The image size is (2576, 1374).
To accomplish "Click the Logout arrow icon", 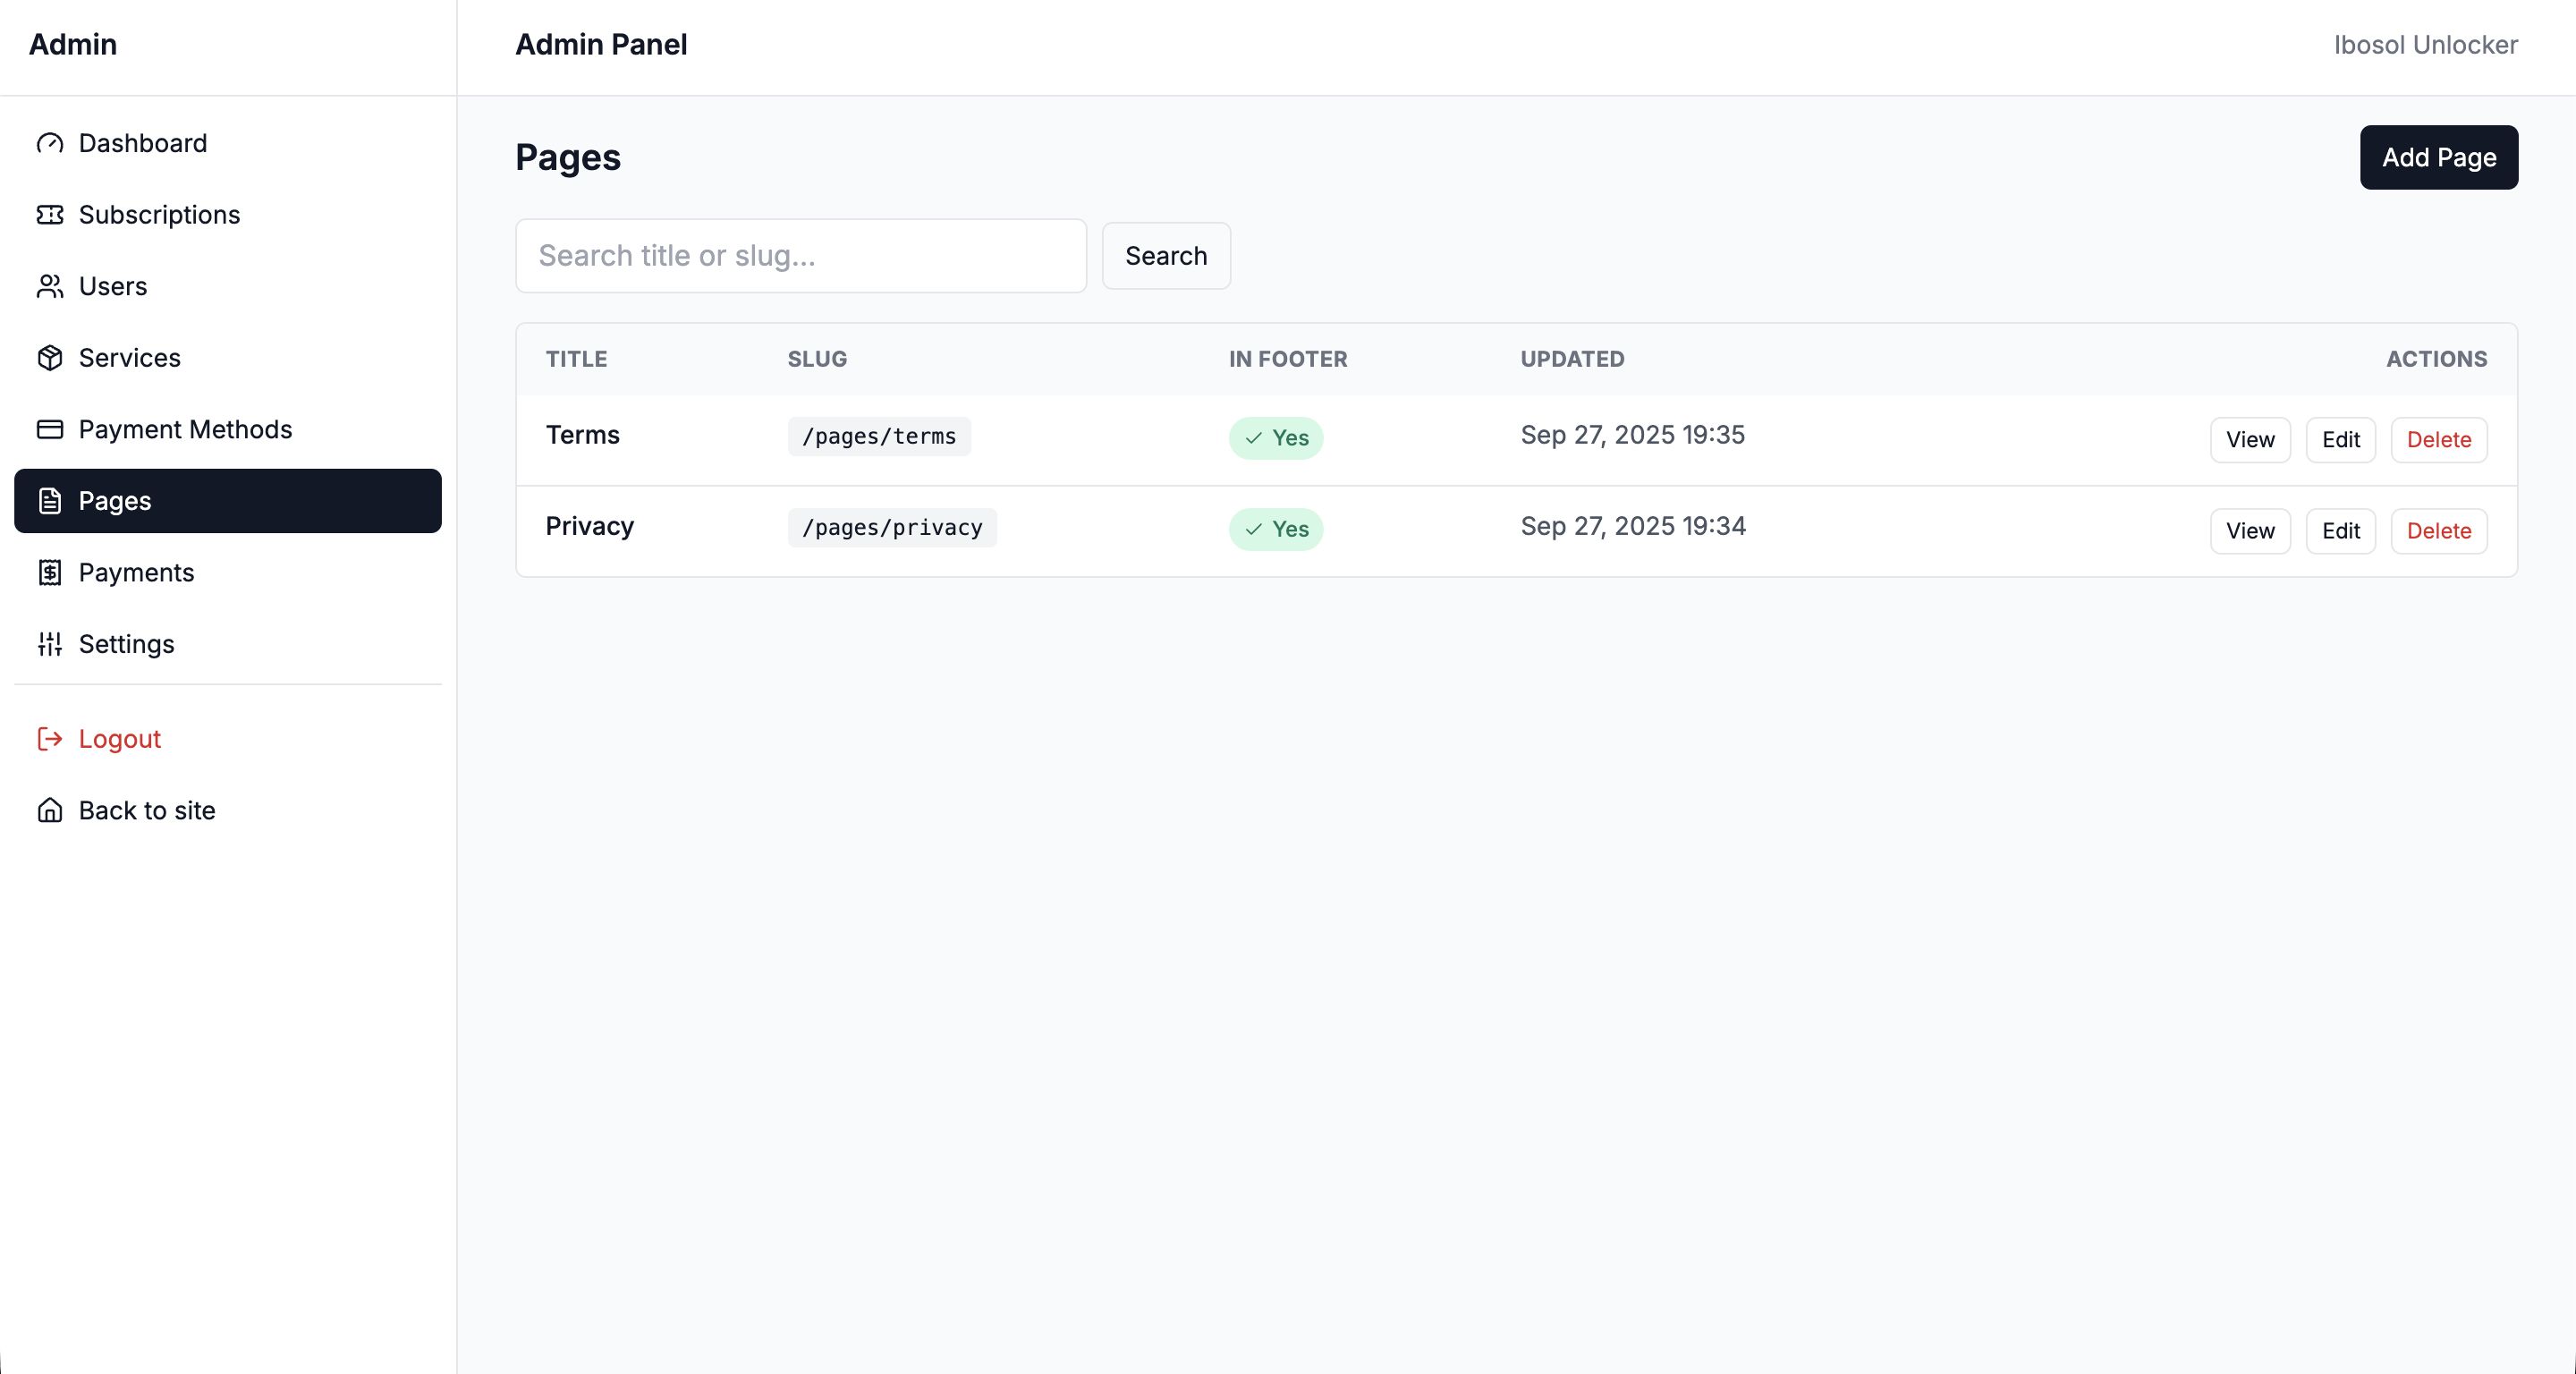I will (x=50, y=739).
